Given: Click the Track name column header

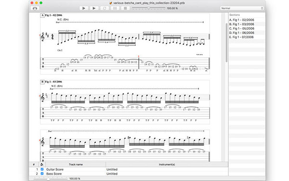Looking at the screenshot, I should (x=76, y=165).
